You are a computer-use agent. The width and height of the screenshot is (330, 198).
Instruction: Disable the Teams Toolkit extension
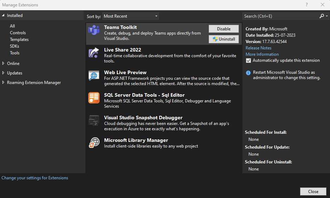pyautogui.click(x=223, y=29)
